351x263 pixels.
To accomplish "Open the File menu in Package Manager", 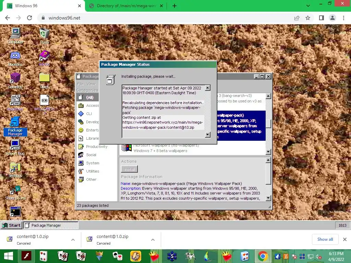I will click(80, 84).
